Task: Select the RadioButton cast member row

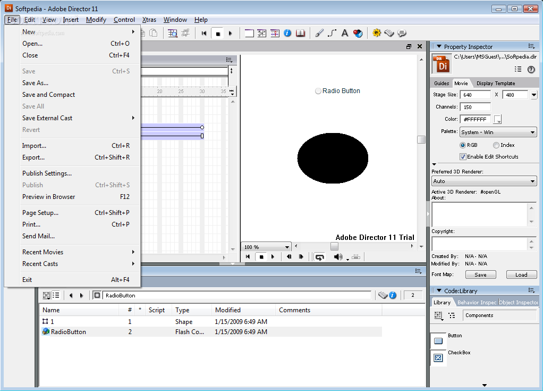Action: [211, 332]
